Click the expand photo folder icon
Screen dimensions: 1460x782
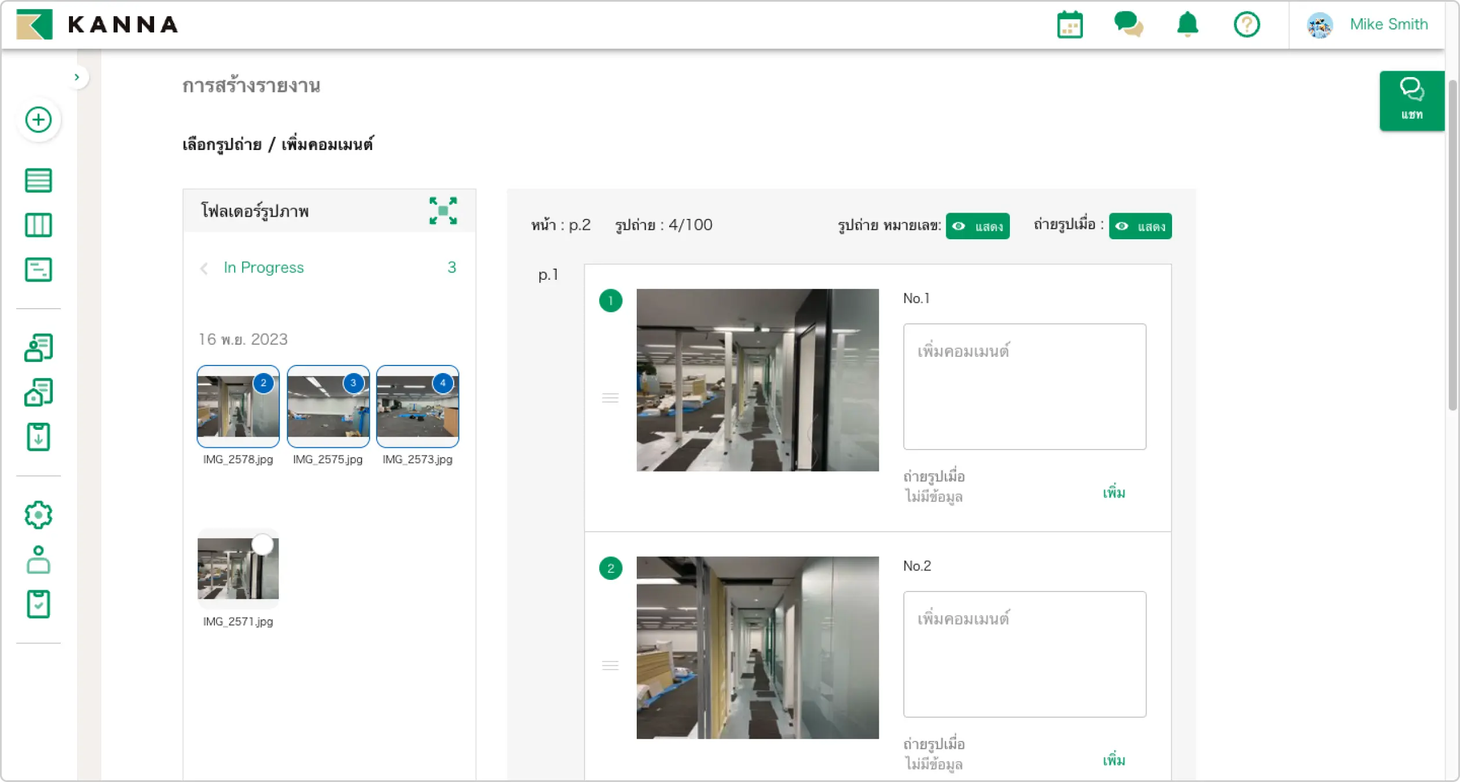coord(443,211)
